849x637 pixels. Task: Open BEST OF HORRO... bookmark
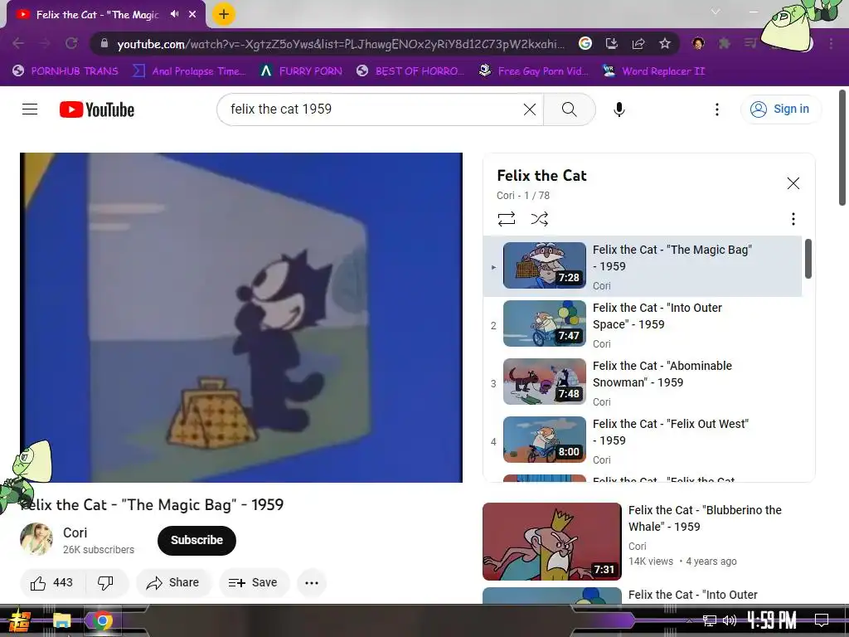click(410, 71)
